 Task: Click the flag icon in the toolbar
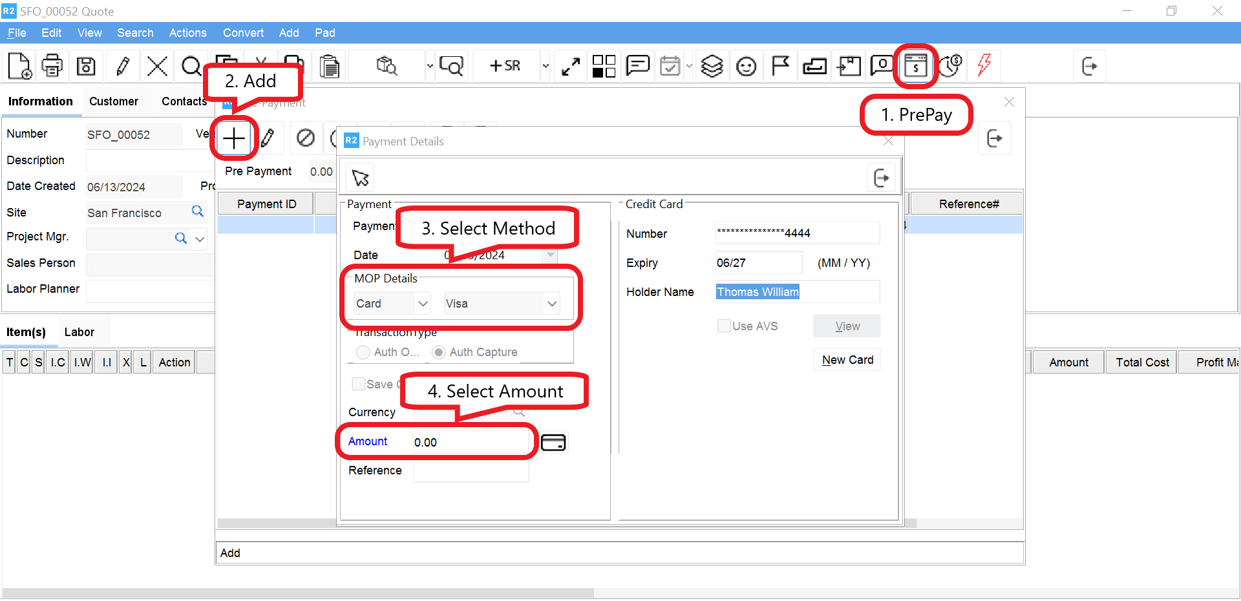click(x=780, y=66)
